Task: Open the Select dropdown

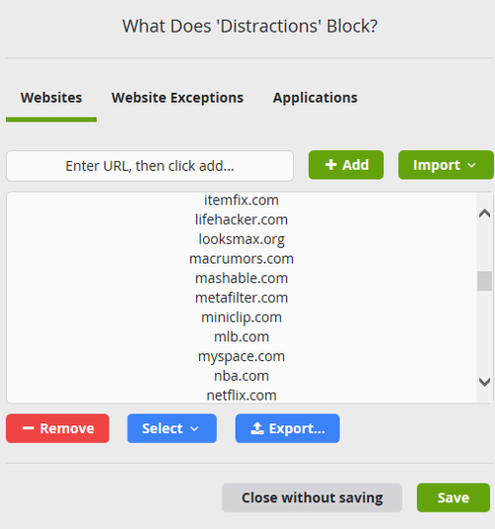Action: 171,428
